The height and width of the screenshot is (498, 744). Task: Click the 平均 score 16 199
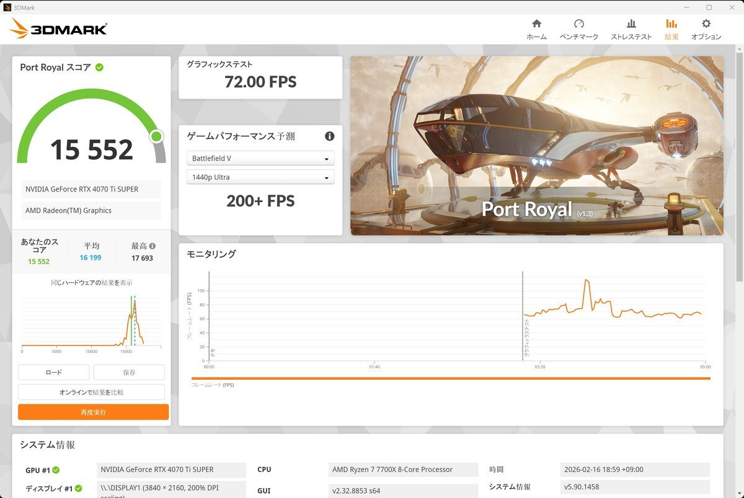coord(91,257)
